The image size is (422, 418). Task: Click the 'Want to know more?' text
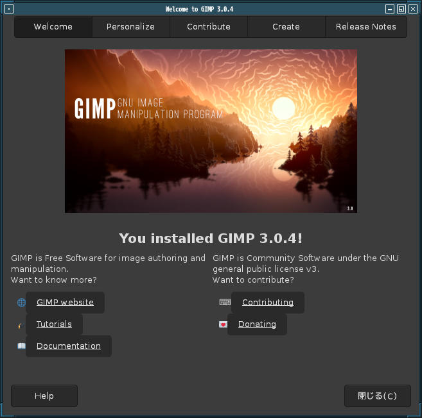point(54,280)
